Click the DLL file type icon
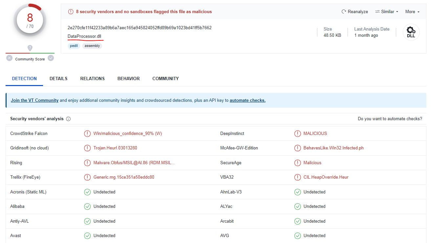The width and height of the screenshot is (431, 243). coord(411,32)
